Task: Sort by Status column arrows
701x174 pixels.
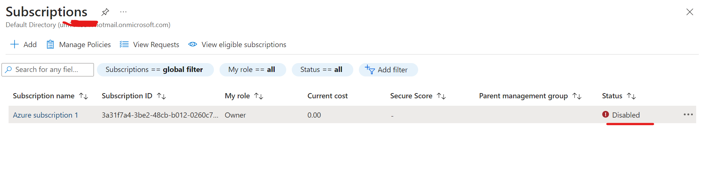Action: pos(631,96)
